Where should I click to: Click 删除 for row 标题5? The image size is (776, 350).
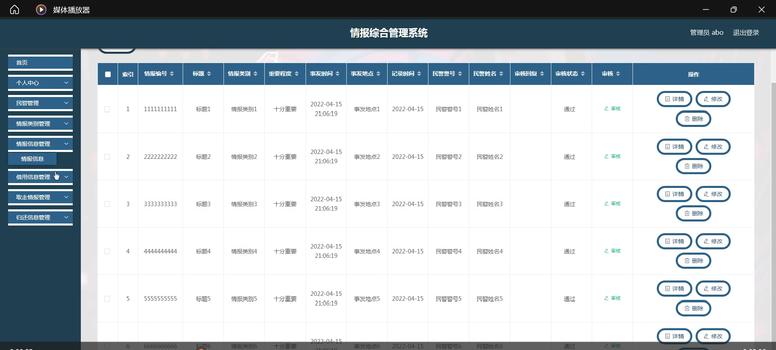pos(694,308)
